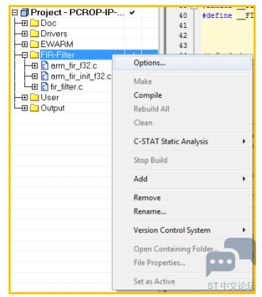Screen dimensions: 262x297
Task: Select the Doc tree label
Action: [48, 23]
